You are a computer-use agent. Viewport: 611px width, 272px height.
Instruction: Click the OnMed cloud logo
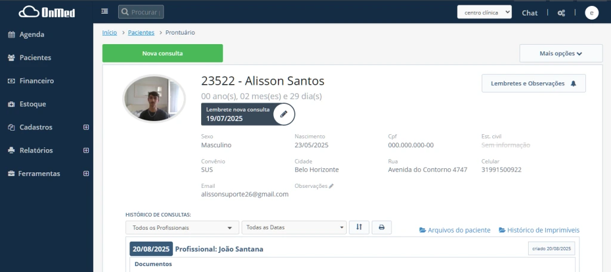coord(47,12)
